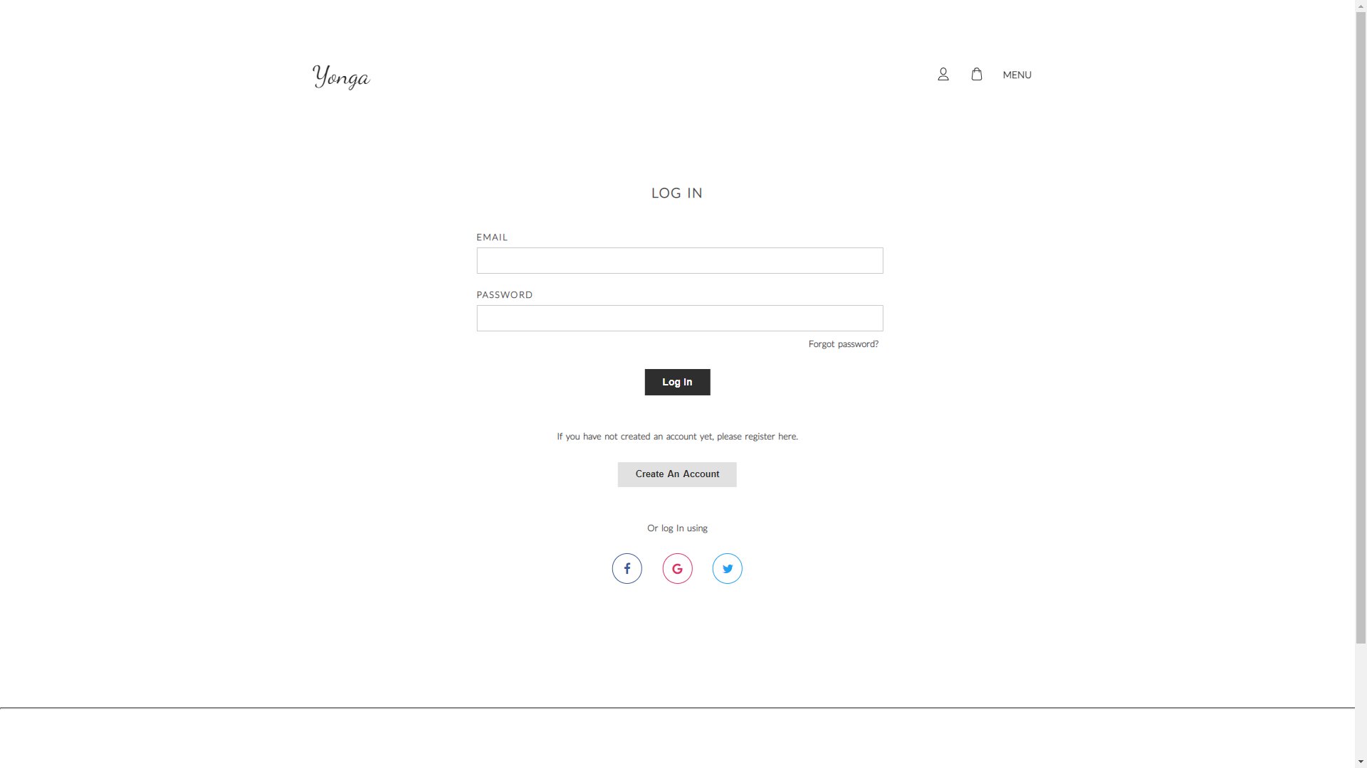This screenshot has width=1367, height=768.
Task: Click the LOG IN heading text
Action: click(x=676, y=193)
